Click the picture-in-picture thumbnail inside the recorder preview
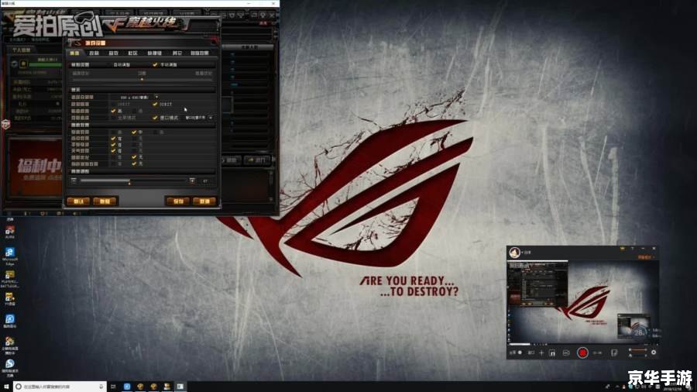 coord(633,326)
